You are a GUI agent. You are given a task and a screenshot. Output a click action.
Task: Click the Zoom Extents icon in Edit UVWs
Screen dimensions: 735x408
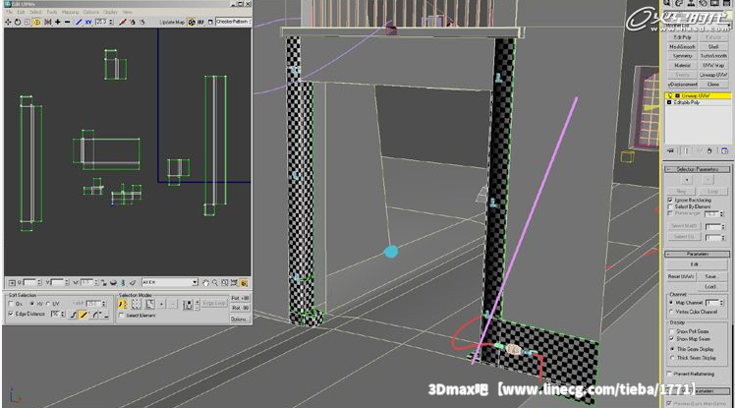(x=234, y=283)
